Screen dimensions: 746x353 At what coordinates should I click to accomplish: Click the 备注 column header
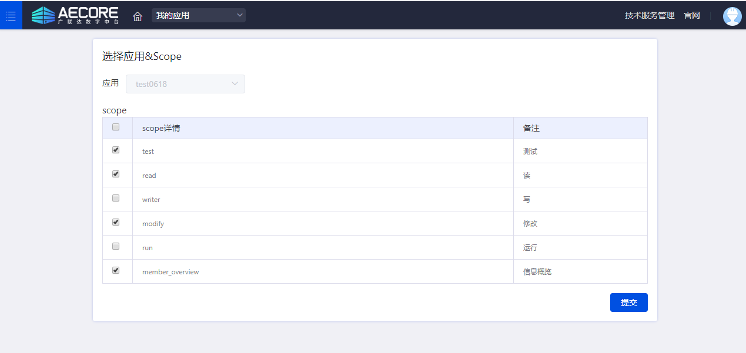(x=531, y=128)
